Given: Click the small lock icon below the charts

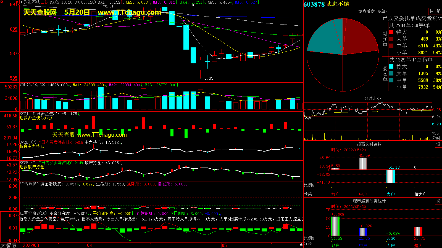Looking at the screenshot, I should (301, 244).
